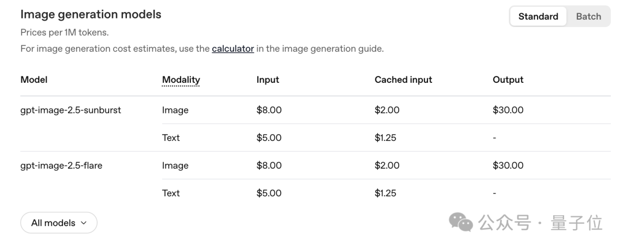Select the gpt-image-2.5-flare model name
The height and width of the screenshot is (248, 623).
tap(61, 166)
